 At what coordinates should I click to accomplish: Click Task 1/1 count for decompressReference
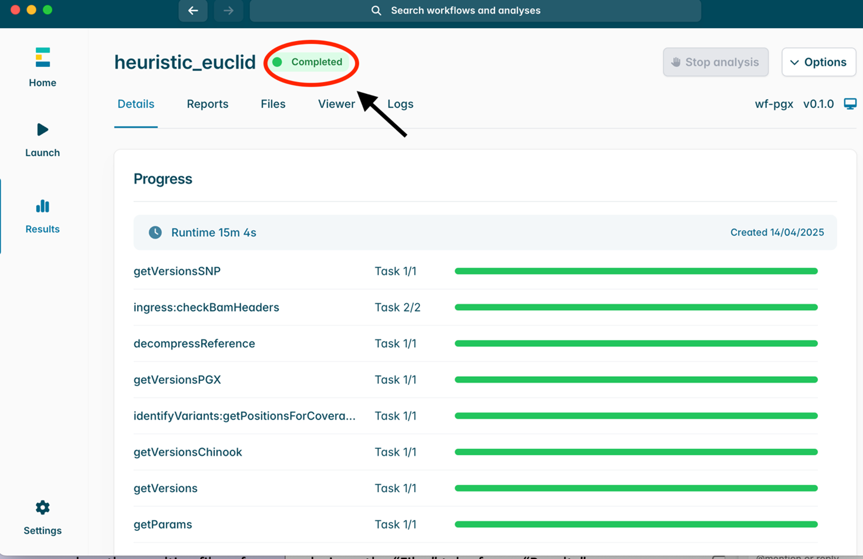point(395,343)
